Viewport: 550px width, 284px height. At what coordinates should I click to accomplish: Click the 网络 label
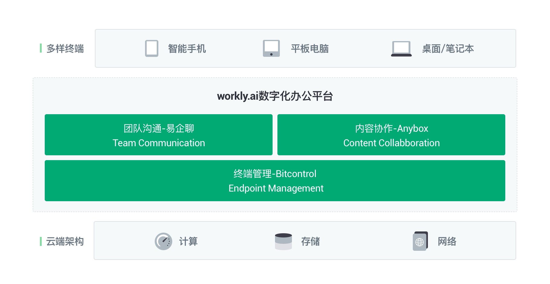click(x=447, y=241)
